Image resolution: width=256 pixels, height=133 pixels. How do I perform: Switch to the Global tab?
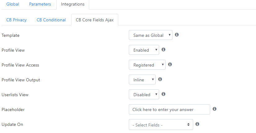tap(13, 4)
